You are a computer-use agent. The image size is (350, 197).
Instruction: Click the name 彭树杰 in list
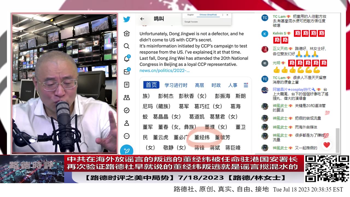click(x=166, y=96)
